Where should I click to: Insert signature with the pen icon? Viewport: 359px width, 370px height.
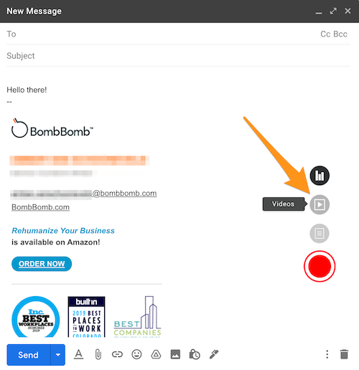[x=214, y=354]
